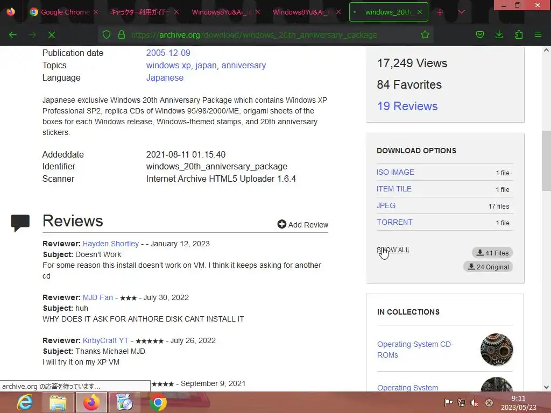551x413 pixels.
Task: Open the 2005-12-09 publication date link
Action: (168, 53)
